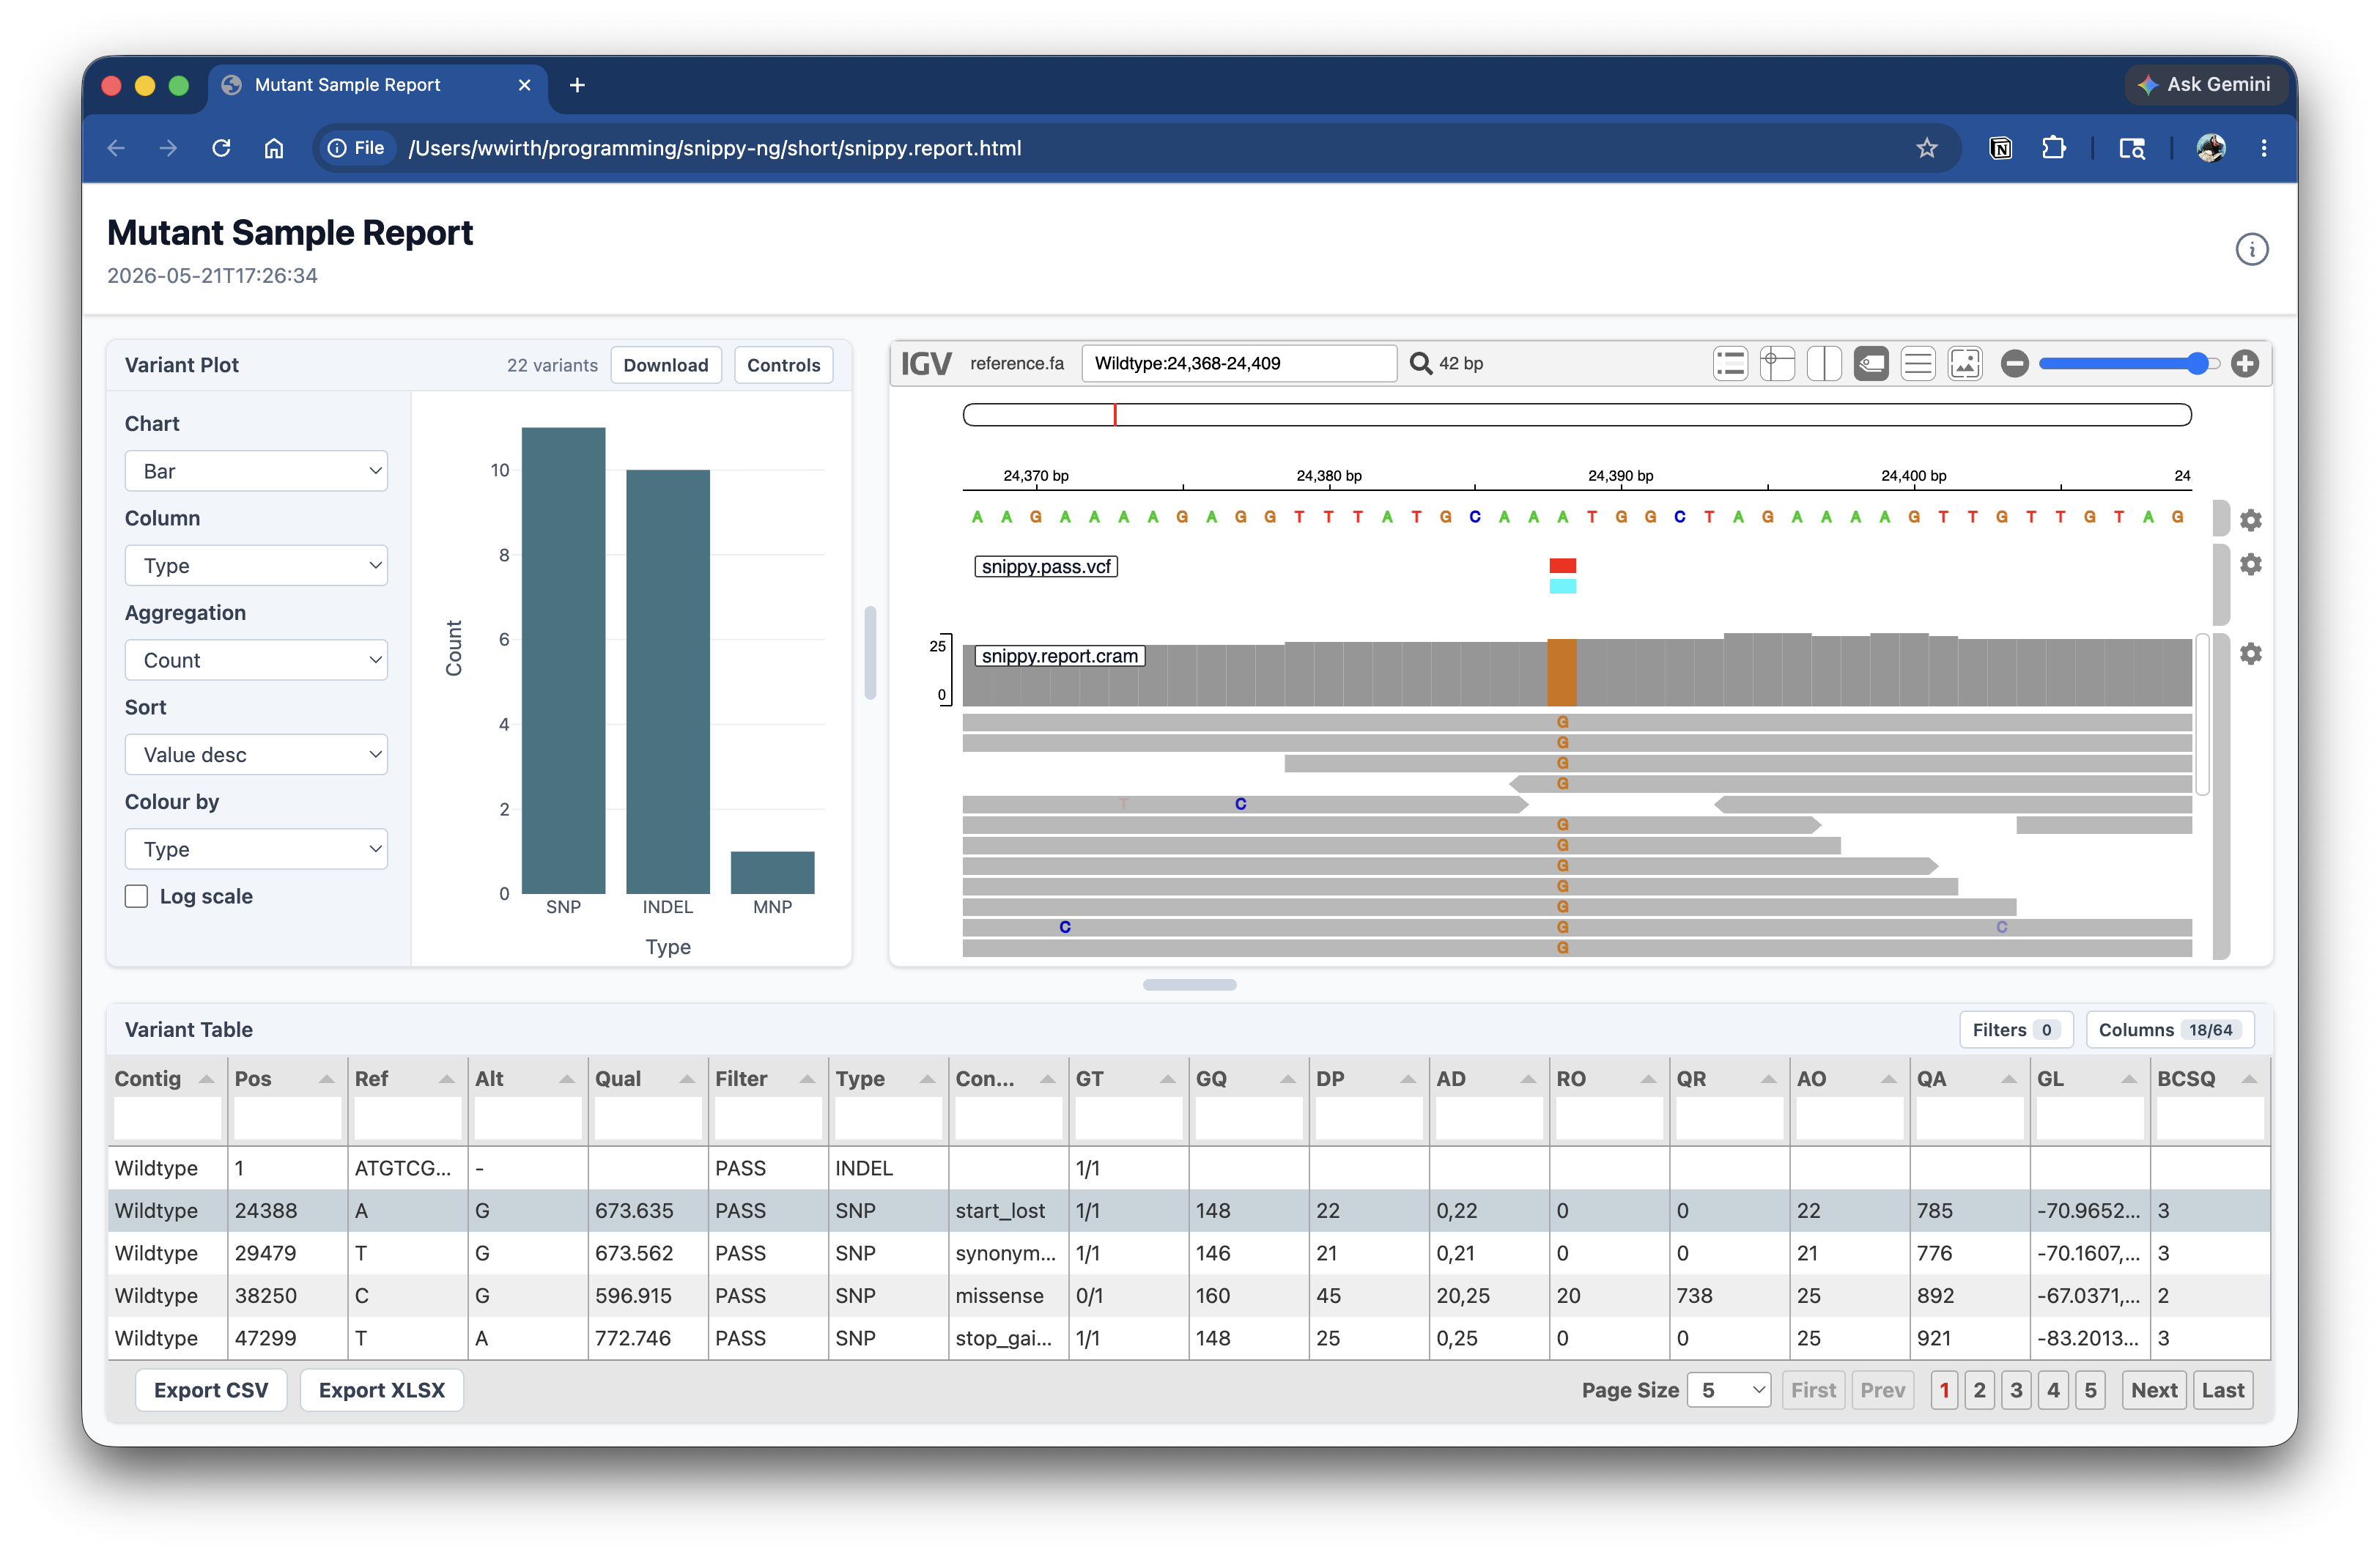Screen dimensions: 2380x1555
Task: Open the Chart type dropdown
Action: pyautogui.click(x=256, y=471)
